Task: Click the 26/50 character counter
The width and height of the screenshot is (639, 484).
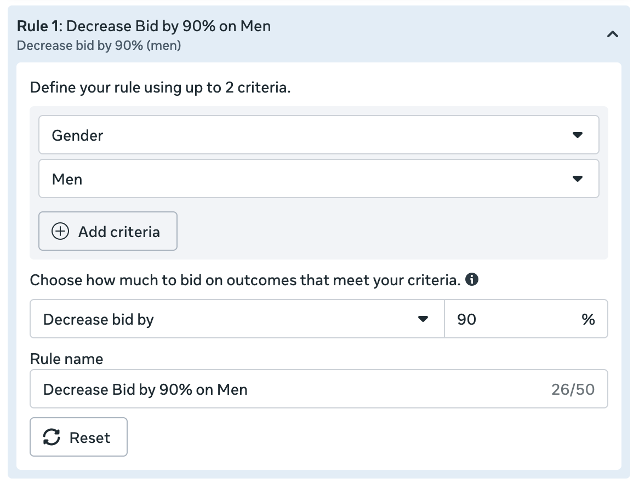Action: click(x=573, y=389)
